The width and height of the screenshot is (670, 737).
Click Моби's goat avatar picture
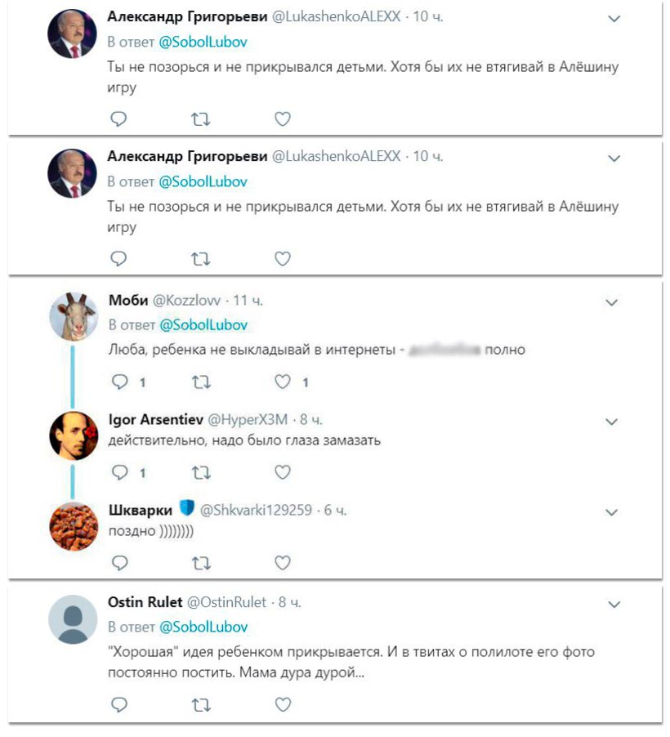(74, 317)
